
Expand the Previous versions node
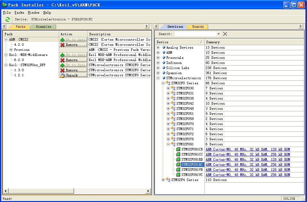coord(11,50)
